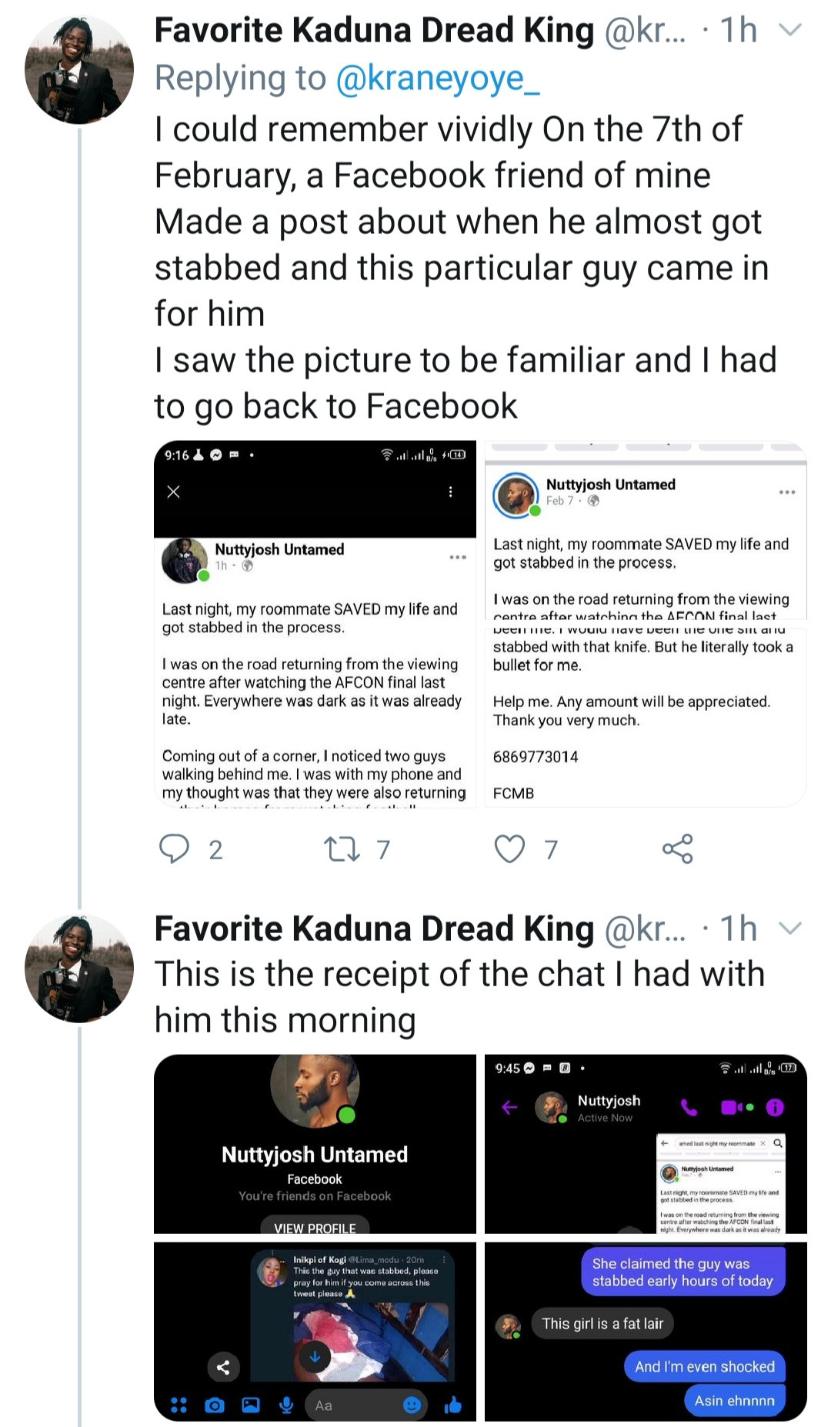The image size is (831, 1427).
Task: Tap the blue thumbs-up like icon
Action: 453,1405
